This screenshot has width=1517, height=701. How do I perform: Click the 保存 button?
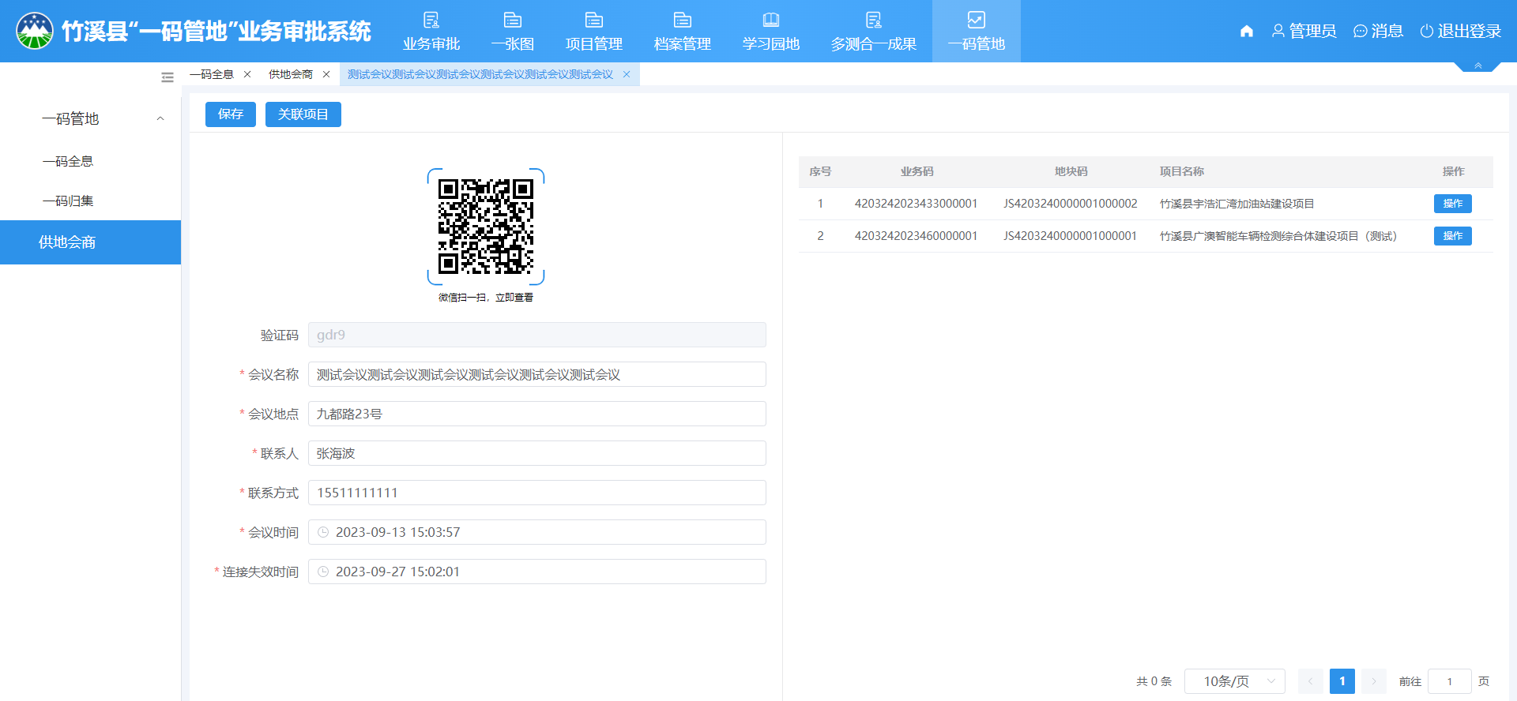coord(231,114)
